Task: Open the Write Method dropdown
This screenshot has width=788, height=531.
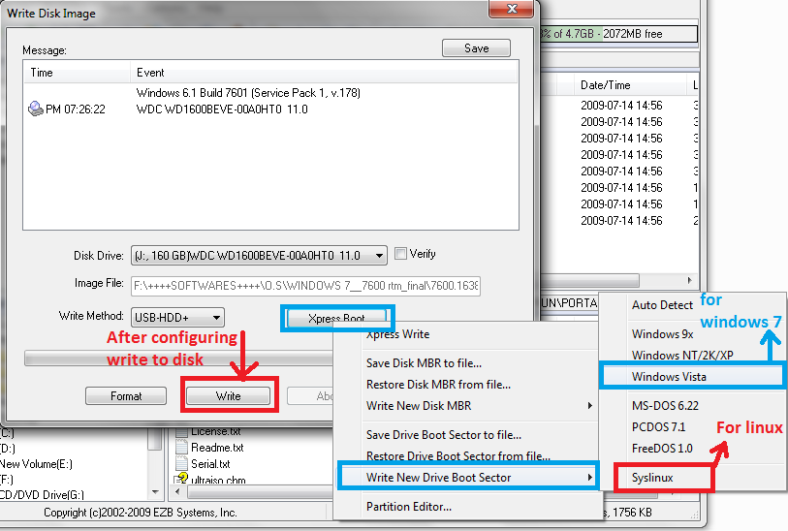Action: tap(216, 318)
